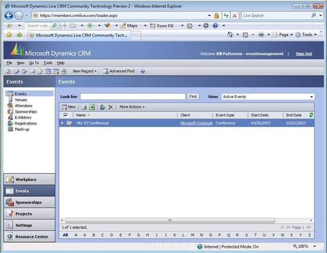
Task: Open Registrations in the sidebar
Action: coord(26,123)
